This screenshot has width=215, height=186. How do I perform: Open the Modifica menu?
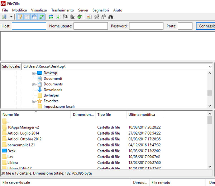19,10
